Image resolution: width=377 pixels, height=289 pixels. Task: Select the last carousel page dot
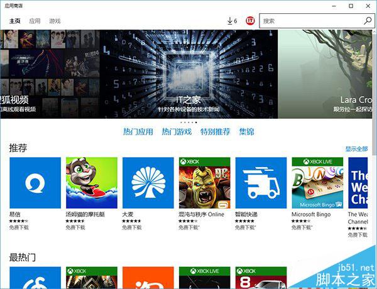tap(196, 123)
